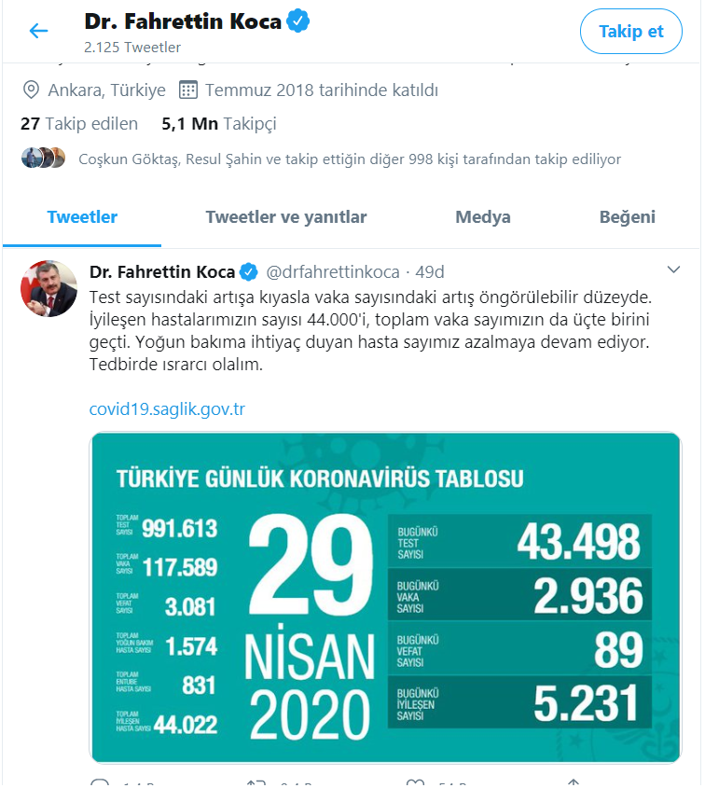Open the tweet options chevron

tap(673, 268)
